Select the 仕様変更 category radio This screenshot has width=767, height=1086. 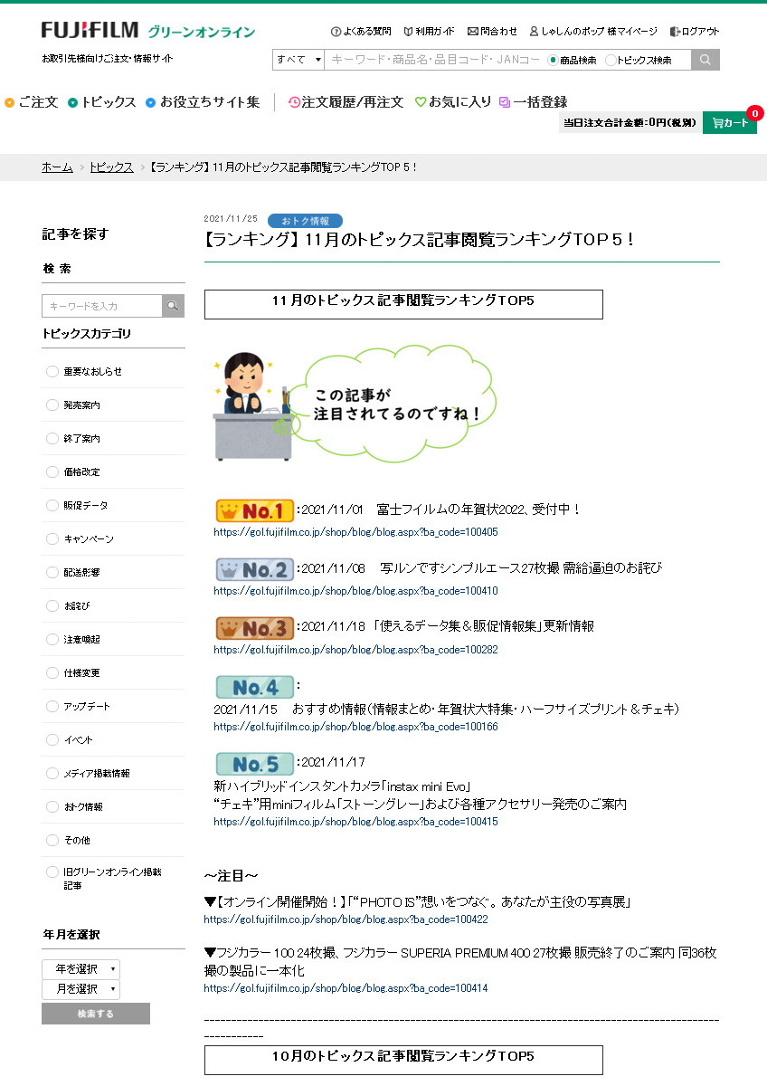click(52, 673)
